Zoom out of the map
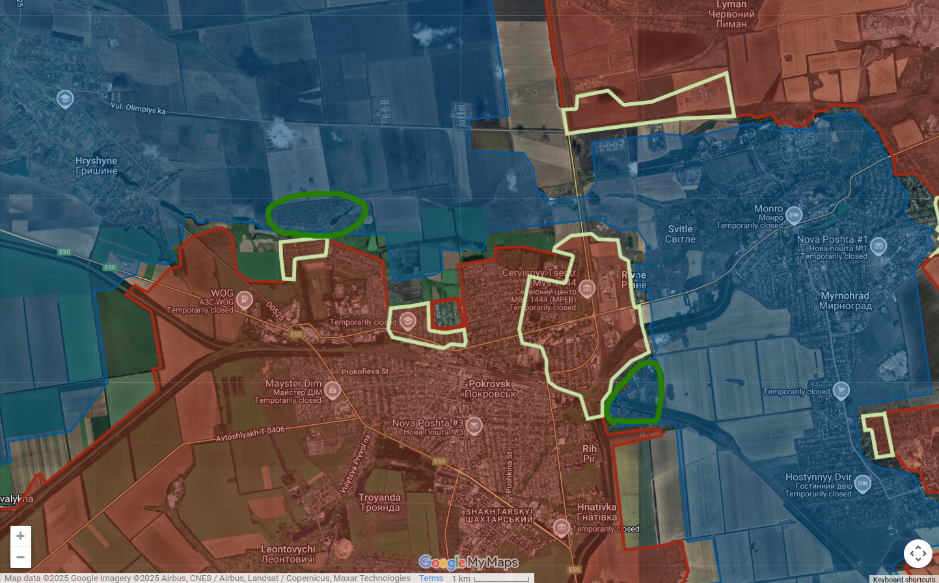939x583 pixels. coord(20,557)
